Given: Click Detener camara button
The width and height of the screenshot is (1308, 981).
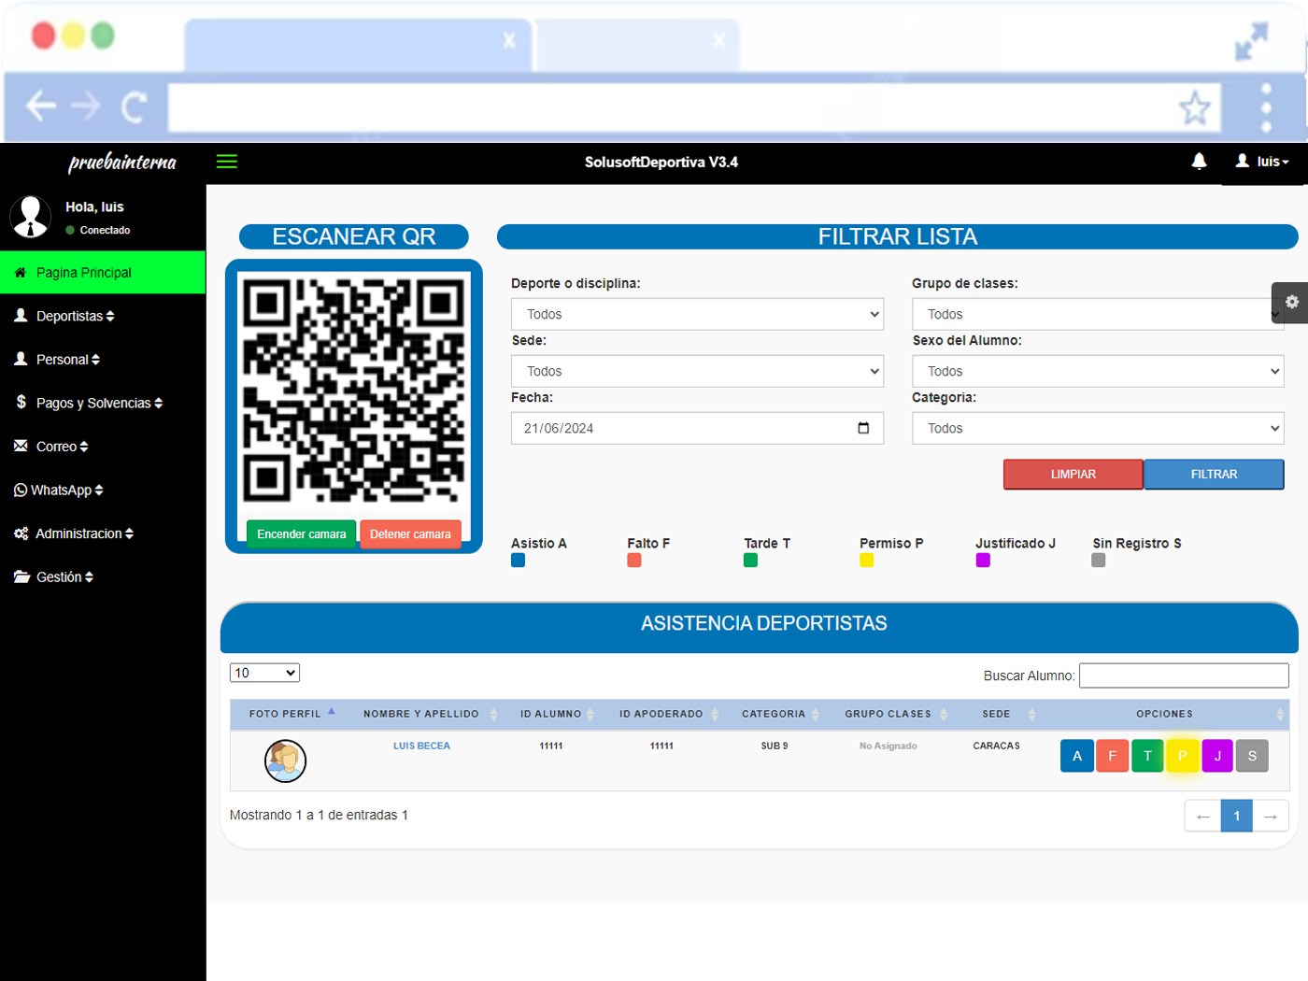Looking at the screenshot, I should point(410,534).
